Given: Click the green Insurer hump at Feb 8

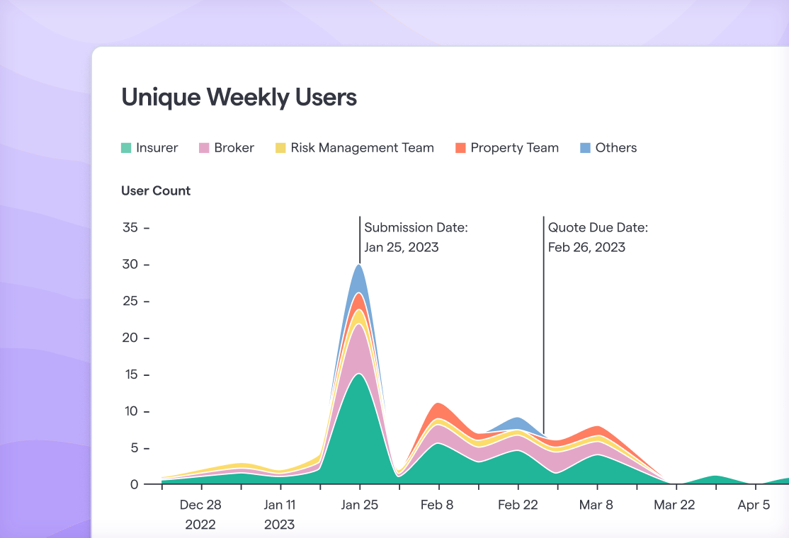Looking at the screenshot, I should [x=438, y=464].
